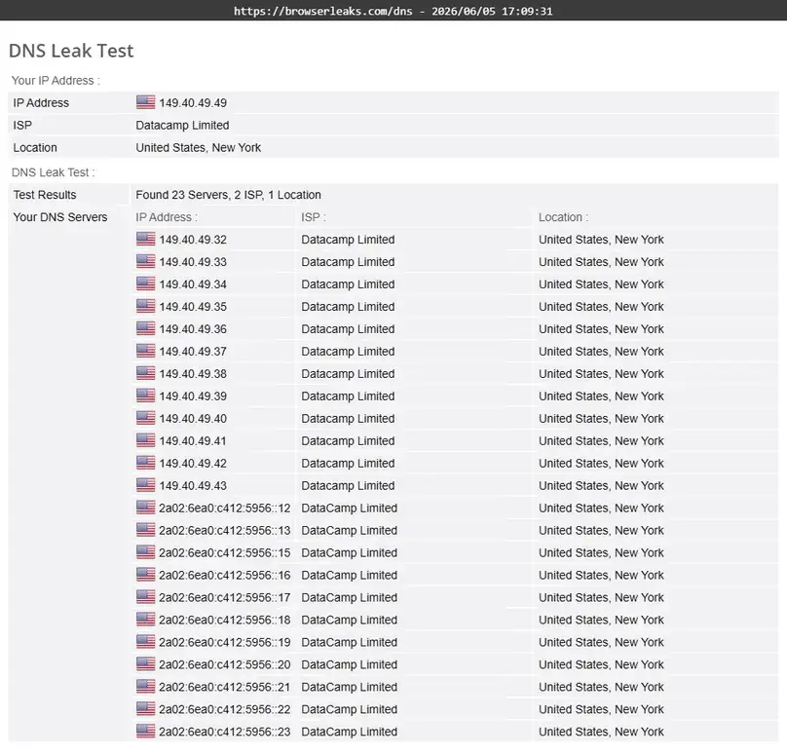Click the Location column header in DNS table
Viewport: 787px width, 754px height.
[x=563, y=217]
